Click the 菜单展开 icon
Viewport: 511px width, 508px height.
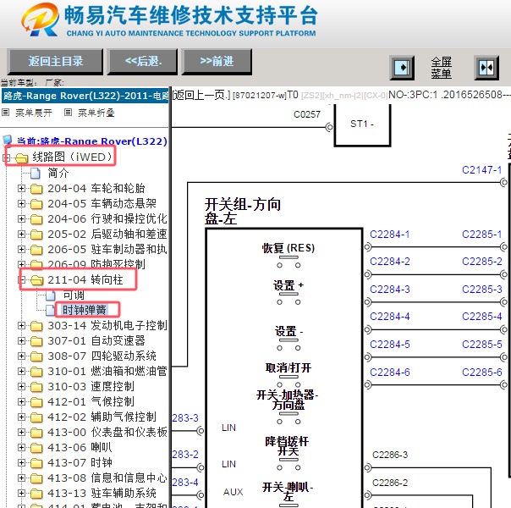6,113
